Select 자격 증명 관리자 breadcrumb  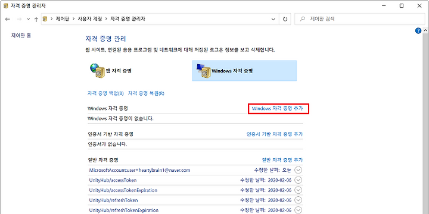click(x=128, y=19)
